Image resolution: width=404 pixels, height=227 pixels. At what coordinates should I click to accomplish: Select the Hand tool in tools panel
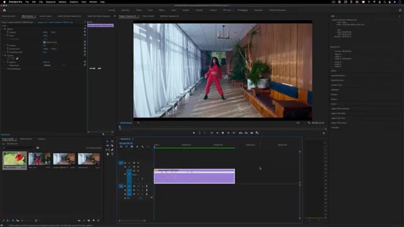(108, 154)
